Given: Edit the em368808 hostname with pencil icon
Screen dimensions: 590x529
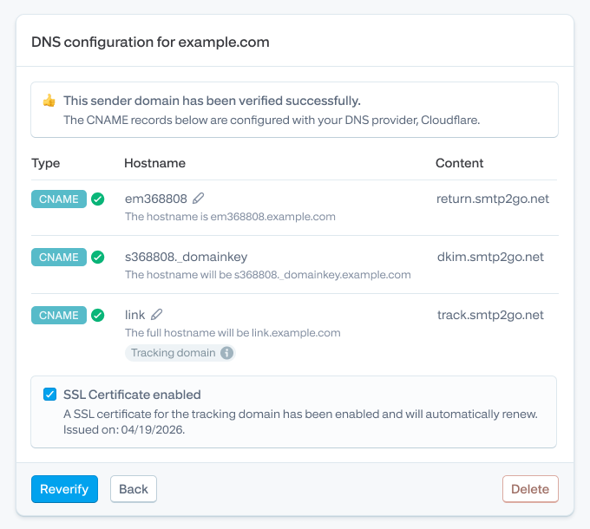Looking at the screenshot, I should coord(199,198).
